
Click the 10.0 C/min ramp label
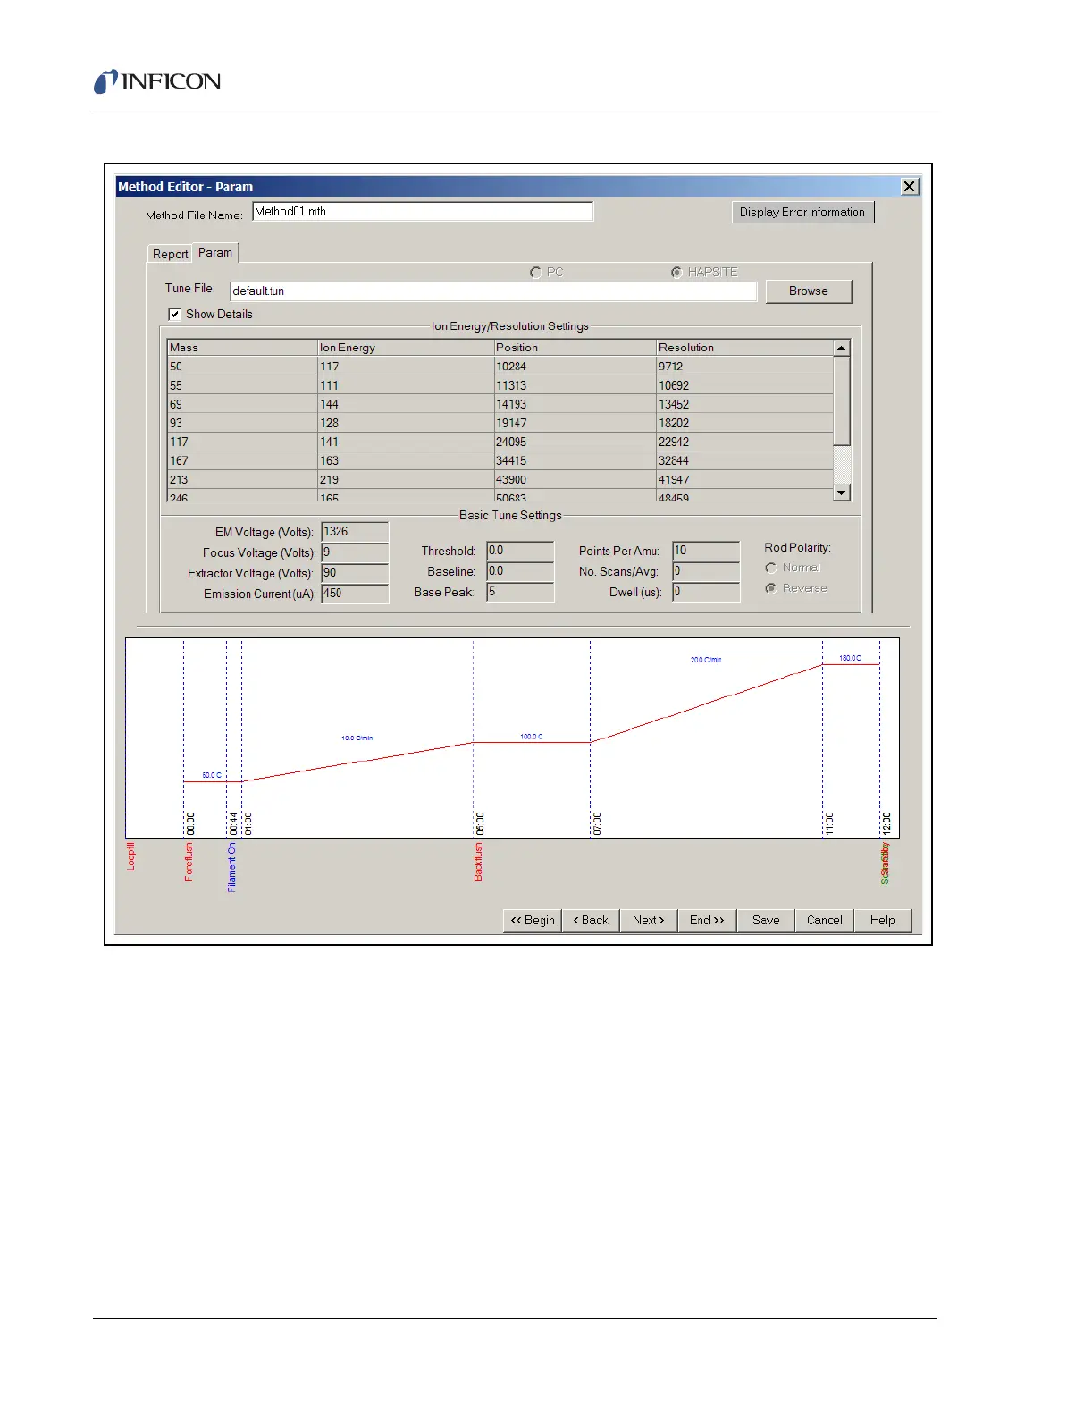[x=357, y=738]
